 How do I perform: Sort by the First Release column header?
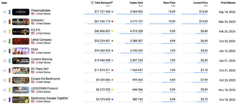(x=228, y=3)
